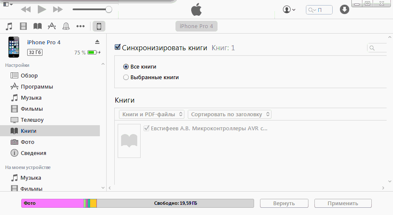This screenshot has height=215, width=393.
Task: Click the iPhone device thumbnail image
Action: click(14, 47)
